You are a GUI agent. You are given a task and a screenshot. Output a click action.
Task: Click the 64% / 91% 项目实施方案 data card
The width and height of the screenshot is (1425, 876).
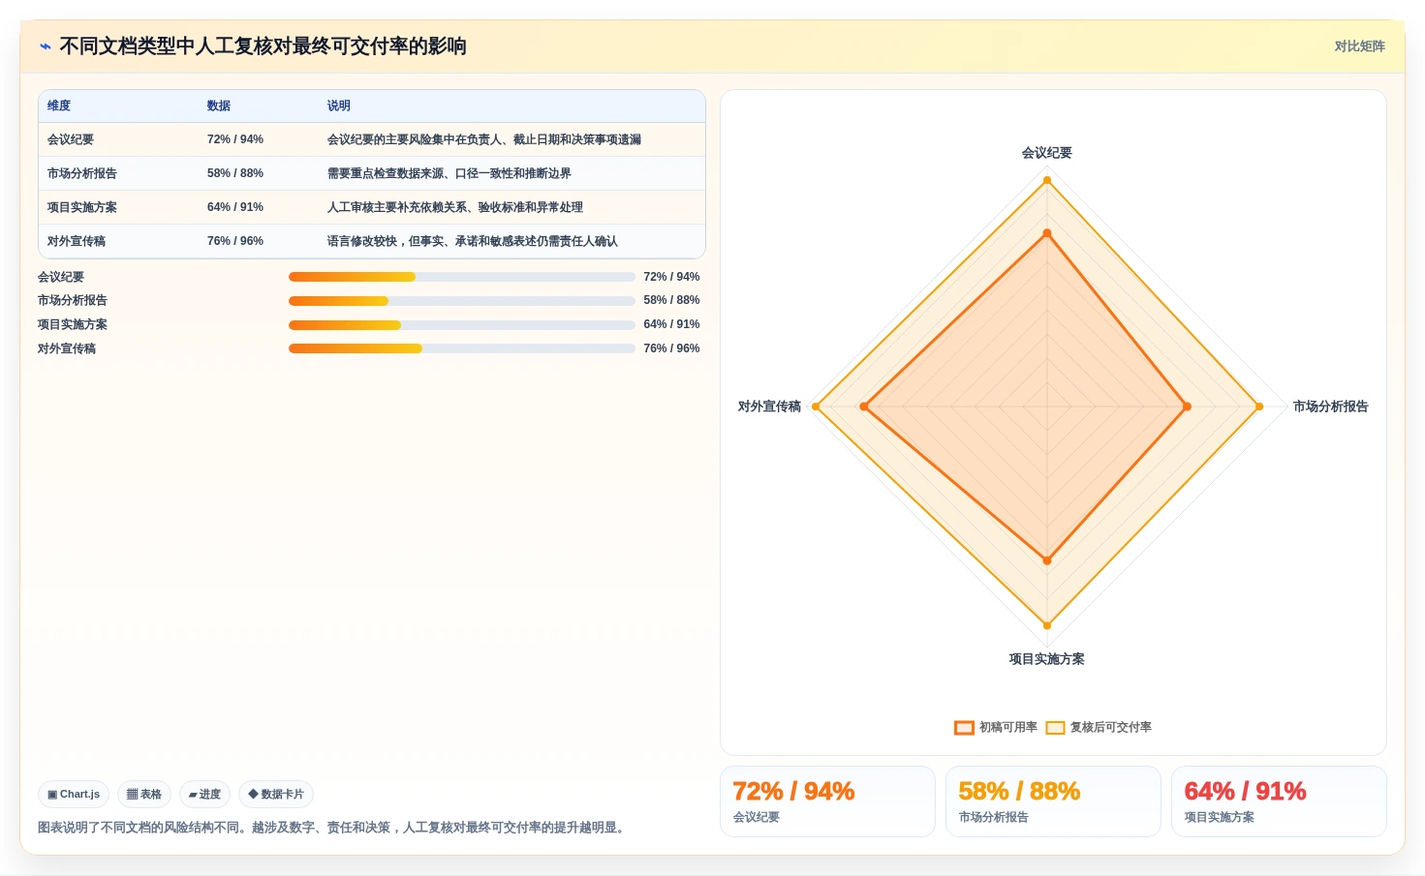coord(1279,801)
